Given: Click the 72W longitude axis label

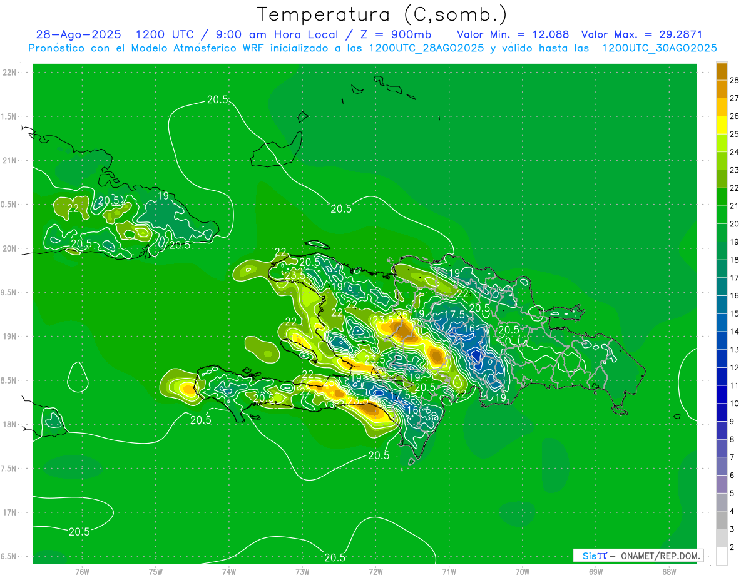Looking at the screenshot, I should point(376,571).
